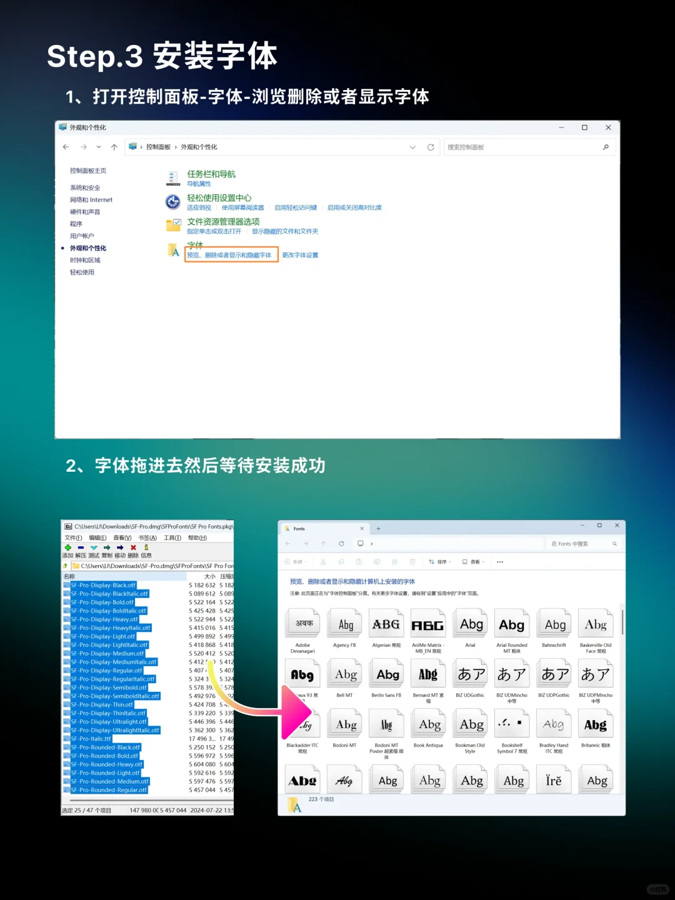Image resolution: width=675 pixels, height=900 pixels.
Task: Select the 添加 (Add) tool in 7-Zip
Action: [x=68, y=548]
